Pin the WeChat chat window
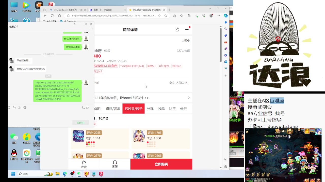 (75, 24)
